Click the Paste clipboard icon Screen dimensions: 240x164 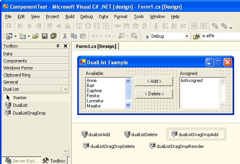tap(83, 36)
